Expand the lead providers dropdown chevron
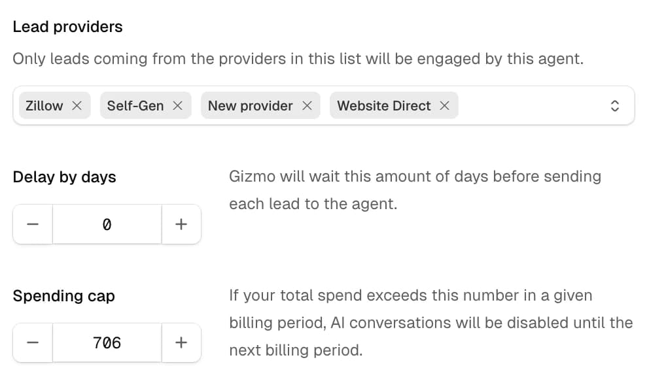 coord(614,106)
